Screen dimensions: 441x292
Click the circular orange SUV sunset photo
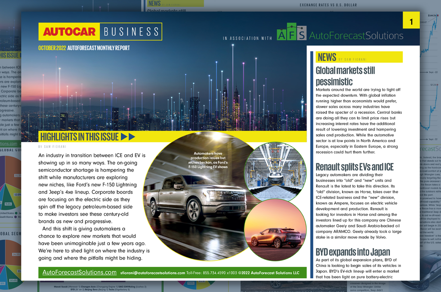click(x=275, y=230)
